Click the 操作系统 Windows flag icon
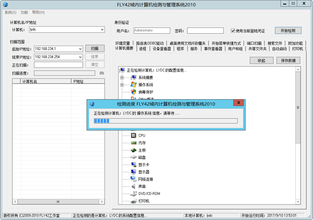This screenshot has height=220, width=313. pos(133,85)
